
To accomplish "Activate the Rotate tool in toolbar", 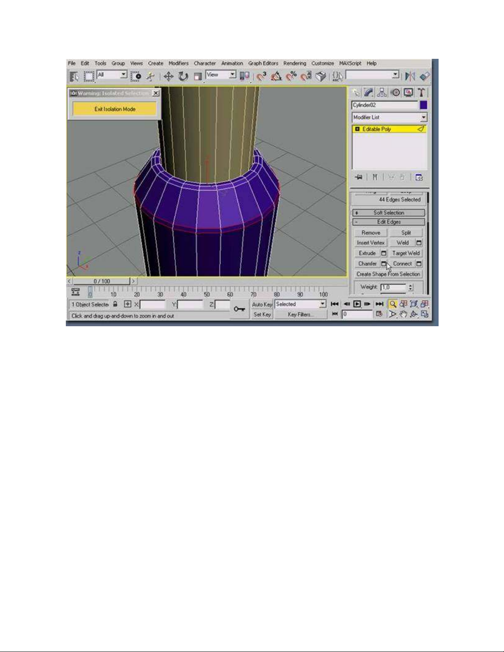I will pyautogui.click(x=183, y=77).
